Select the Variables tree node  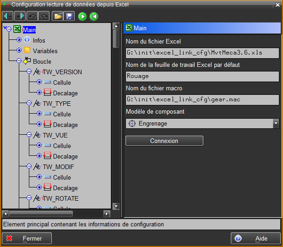click(45, 51)
